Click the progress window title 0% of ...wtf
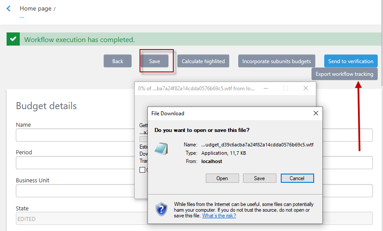Viewport: 383px width, 231px height. pyautogui.click(x=196, y=89)
